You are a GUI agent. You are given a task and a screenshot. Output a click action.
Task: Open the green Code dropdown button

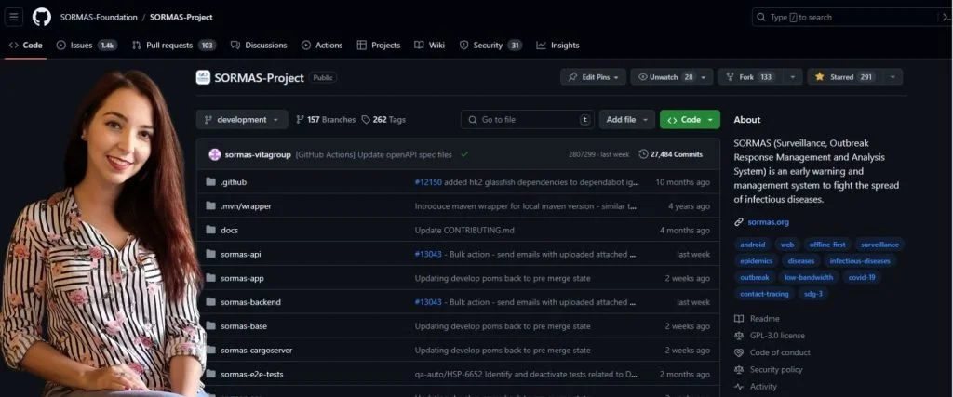point(690,120)
